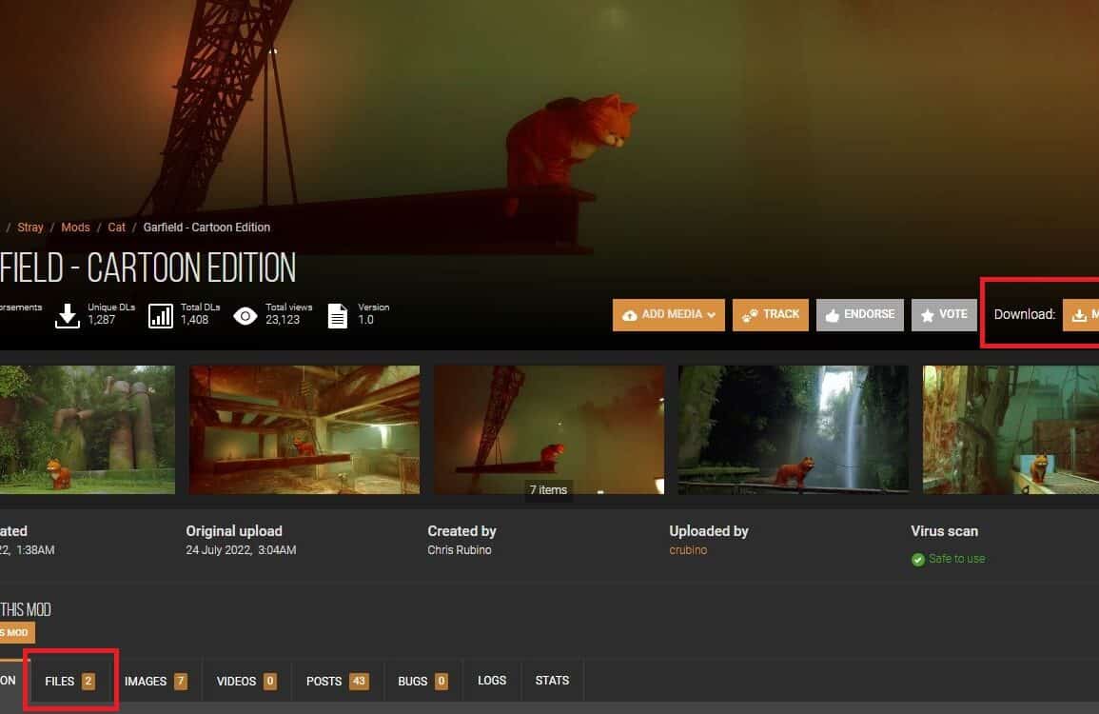Open the Files tab
Screen dimensions: 1099x714
tap(69, 681)
